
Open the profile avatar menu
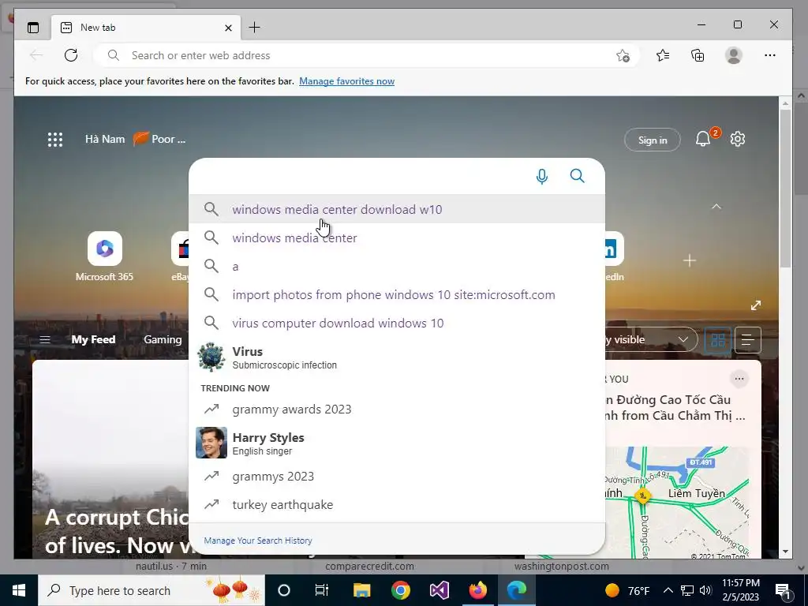(x=733, y=55)
